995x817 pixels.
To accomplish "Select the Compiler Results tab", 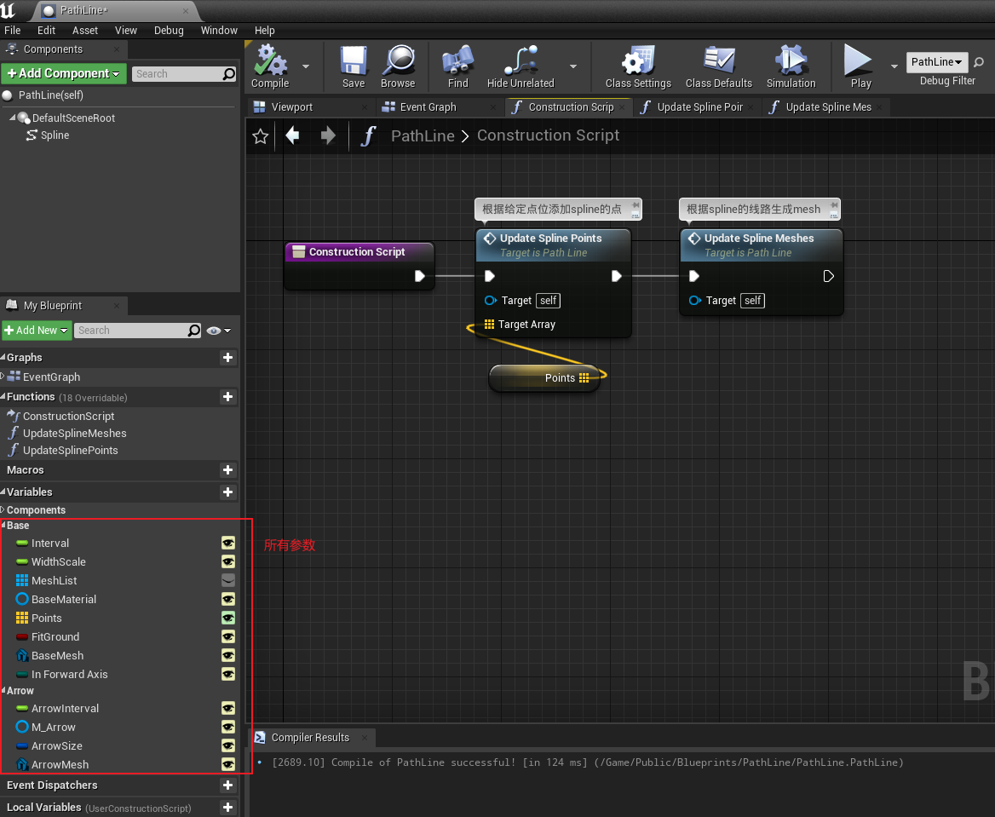I will click(x=310, y=738).
